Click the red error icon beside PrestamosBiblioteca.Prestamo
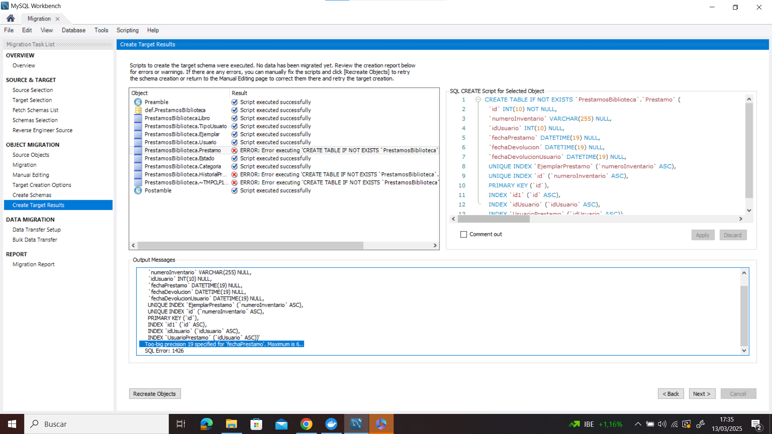Viewport: 772px width, 434px height. (234, 150)
